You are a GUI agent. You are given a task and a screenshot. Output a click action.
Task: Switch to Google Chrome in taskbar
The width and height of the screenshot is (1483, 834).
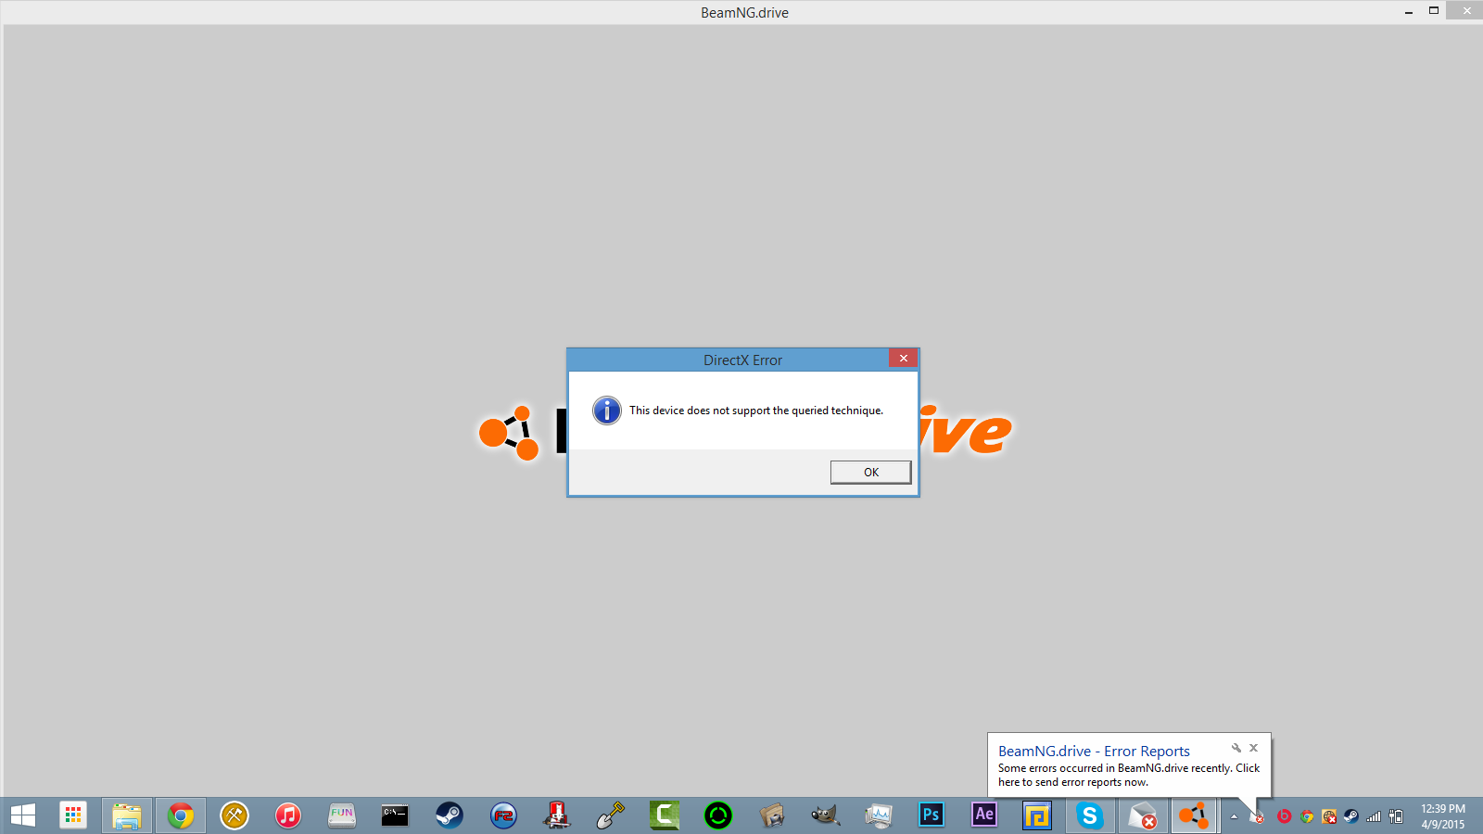pos(181,815)
